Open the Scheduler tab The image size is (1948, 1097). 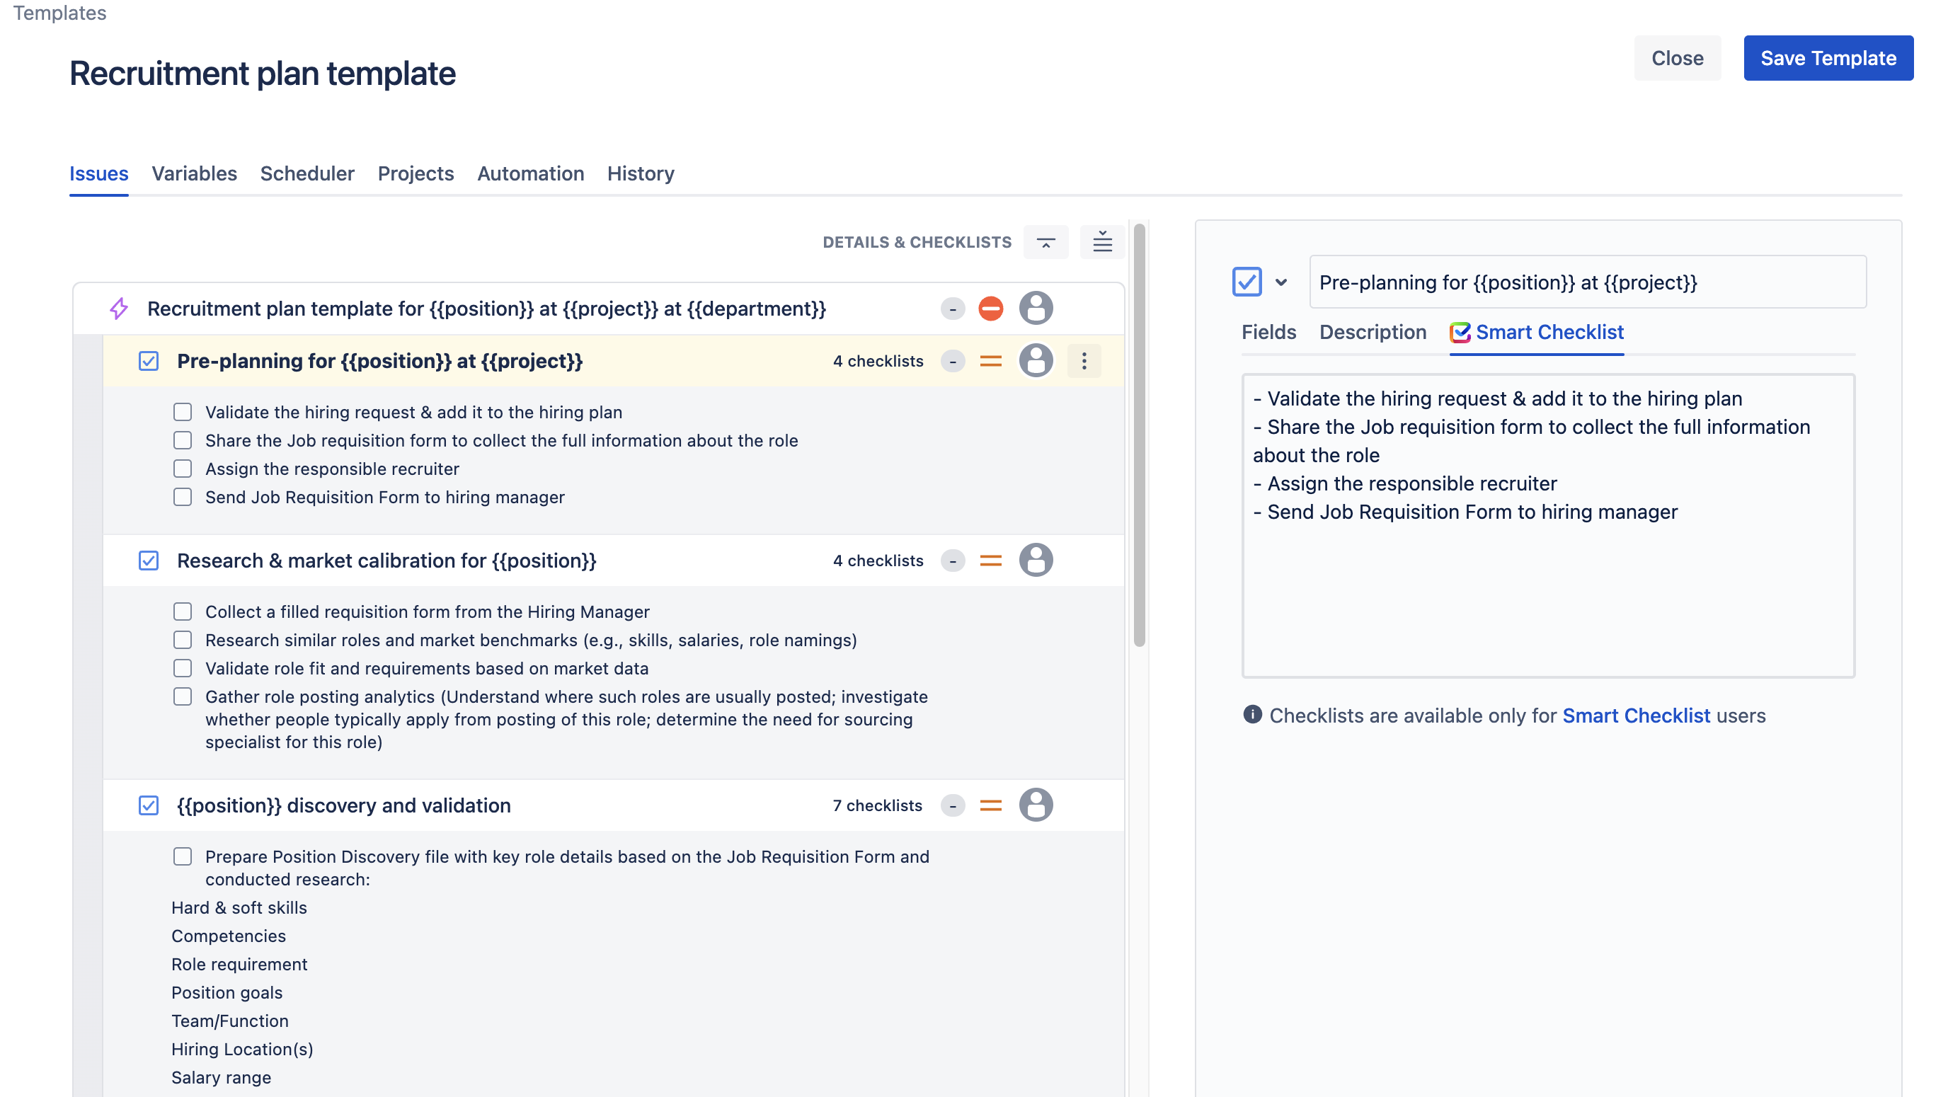click(307, 174)
